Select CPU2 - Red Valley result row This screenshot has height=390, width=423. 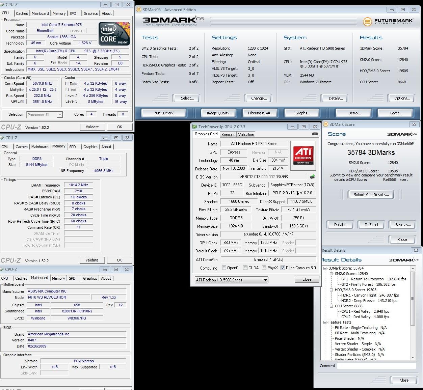pyautogui.click(x=365, y=317)
